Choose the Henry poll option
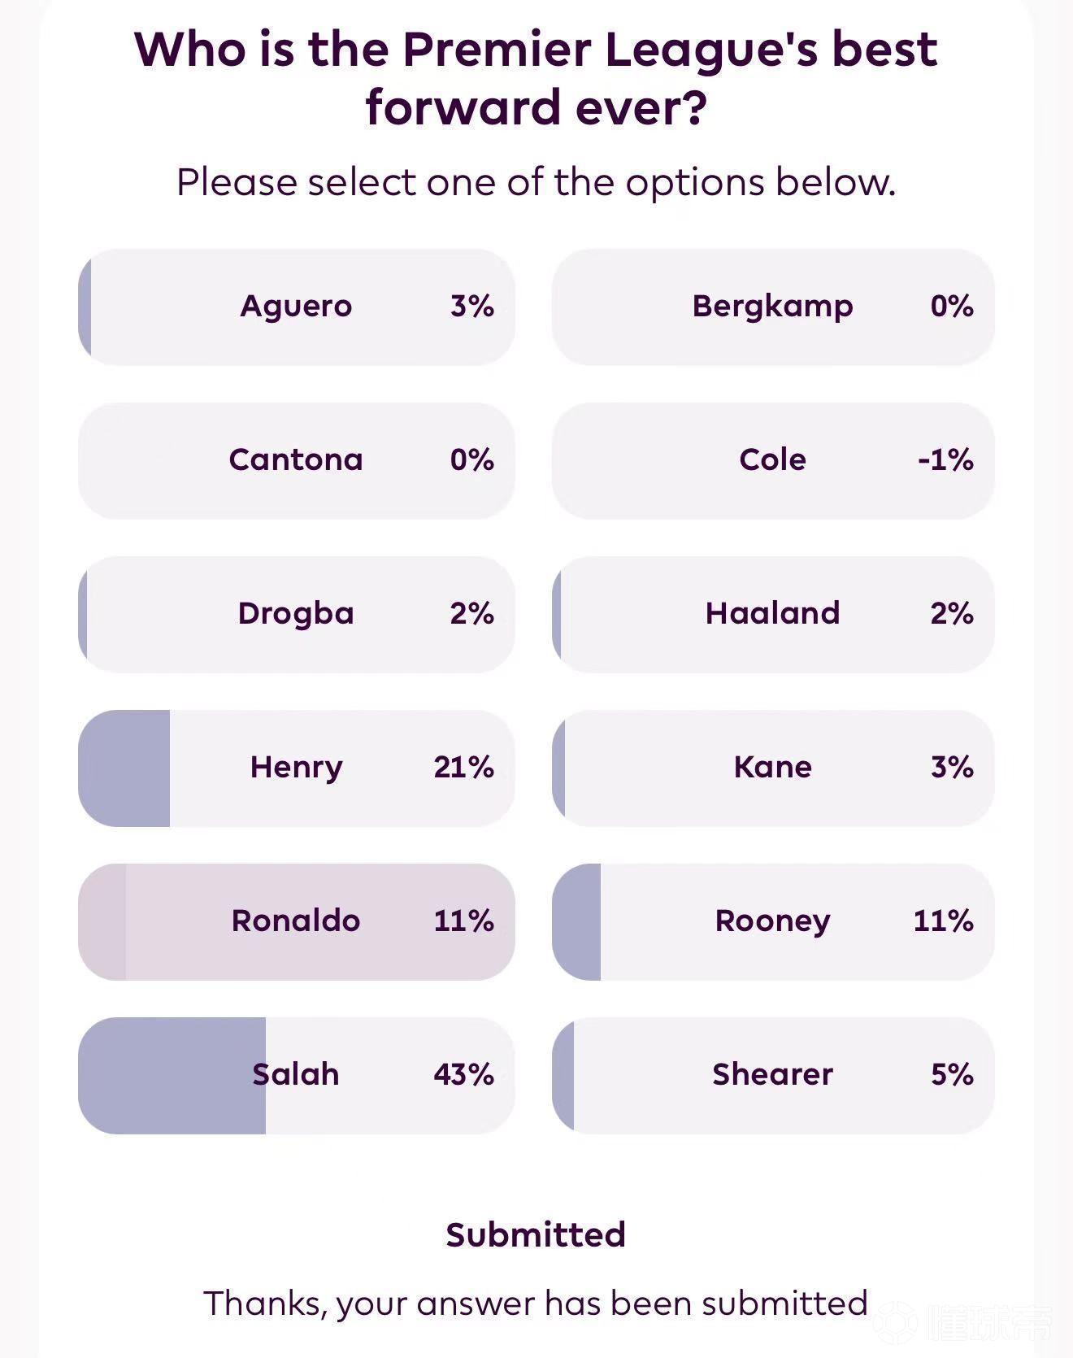 296,768
